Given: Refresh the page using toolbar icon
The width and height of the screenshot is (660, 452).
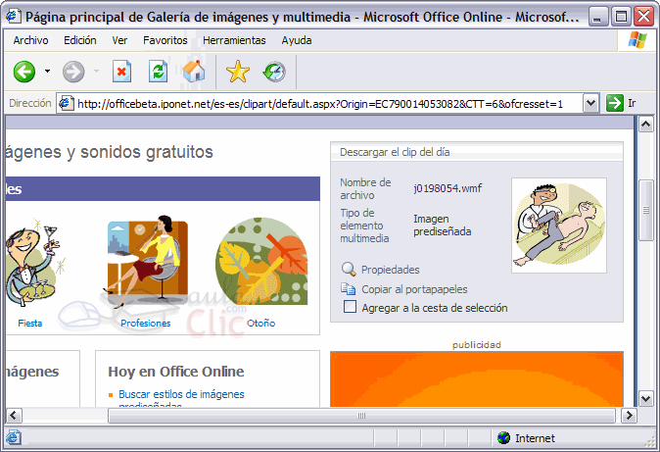Looking at the screenshot, I should (x=158, y=72).
